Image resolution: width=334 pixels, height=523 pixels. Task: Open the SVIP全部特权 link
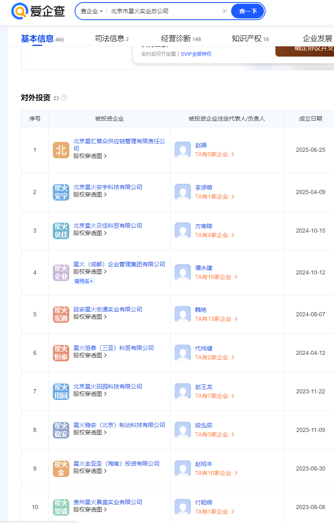point(195,54)
